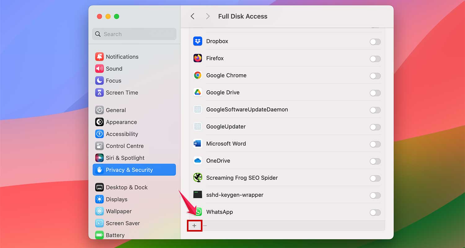Image resolution: width=465 pixels, height=248 pixels.
Task: Click the Notifications sidebar icon
Action: point(100,56)
